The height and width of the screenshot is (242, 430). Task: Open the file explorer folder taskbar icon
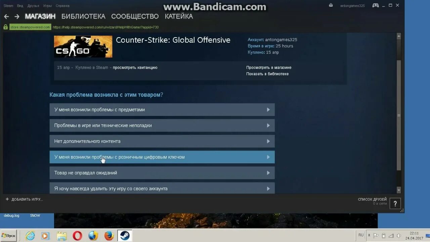click(61, 236)
